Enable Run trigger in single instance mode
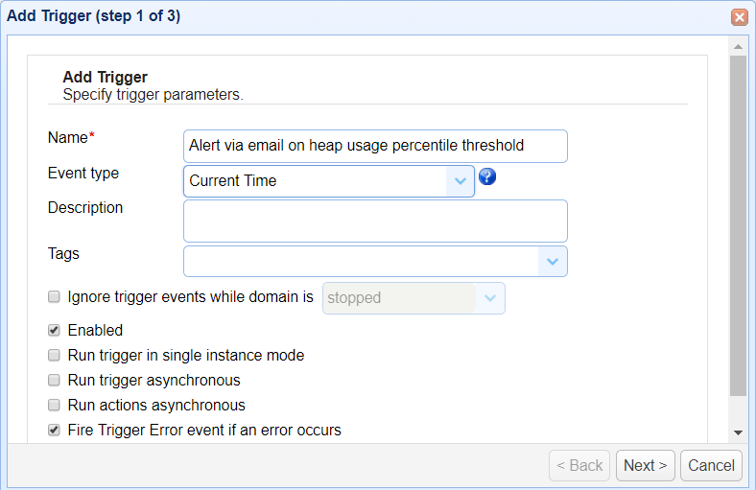 (55, 355)
